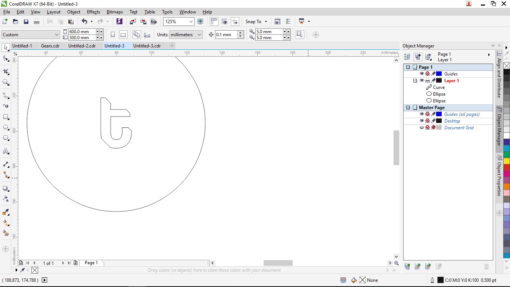Save the document with the floppy icon
Viewport: 510px width, 287px height.
click(x=26, y=22)
